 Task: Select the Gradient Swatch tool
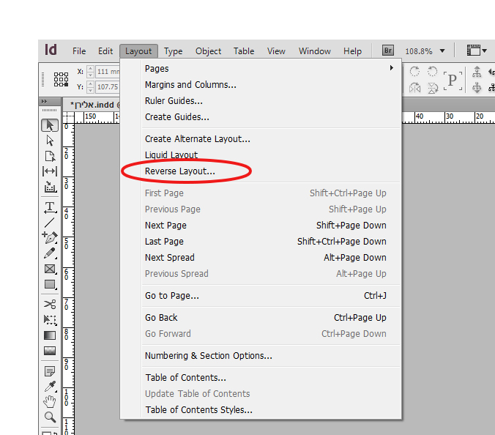click(50, 335)
